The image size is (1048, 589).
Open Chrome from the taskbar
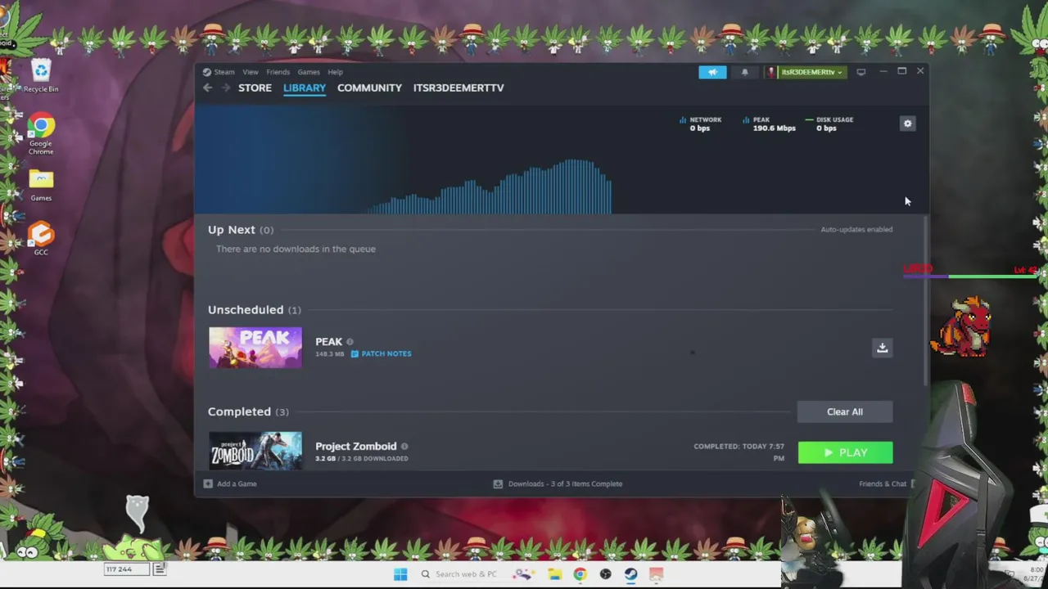tap(580, 574)
